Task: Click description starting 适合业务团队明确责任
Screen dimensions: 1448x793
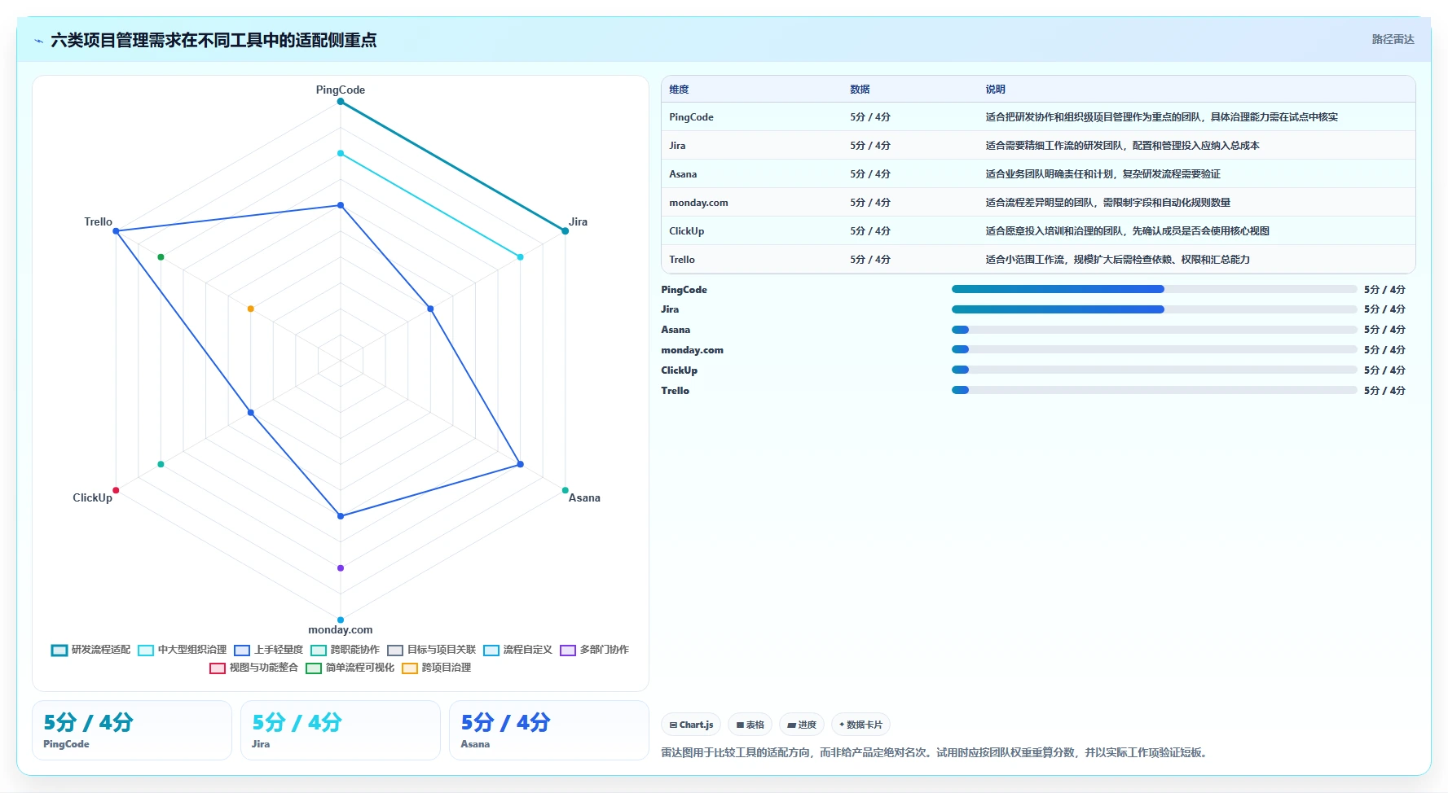Action: click(x=1103, y=174)
